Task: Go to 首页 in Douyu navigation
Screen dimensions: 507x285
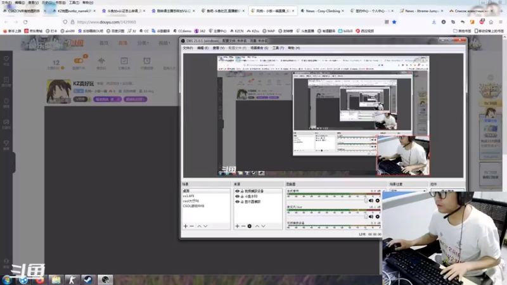Action: click(x=104, y=43)
